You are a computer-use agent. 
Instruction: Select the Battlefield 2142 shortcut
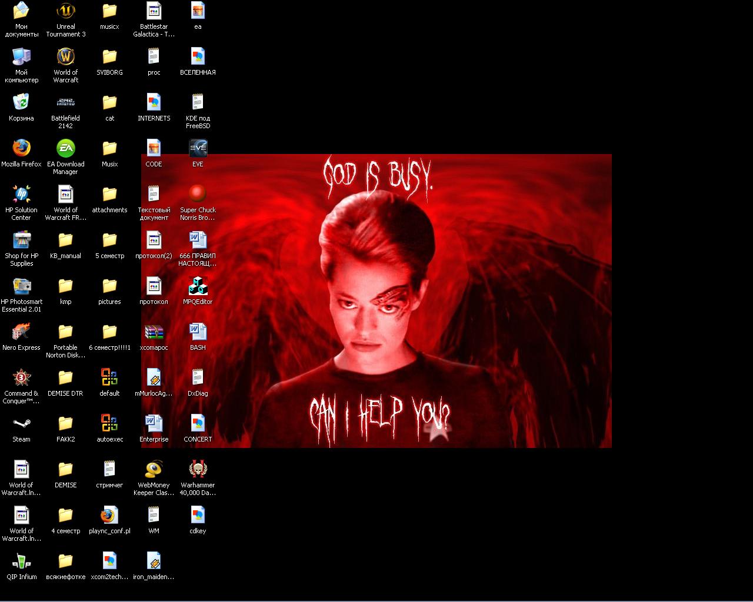65,102
